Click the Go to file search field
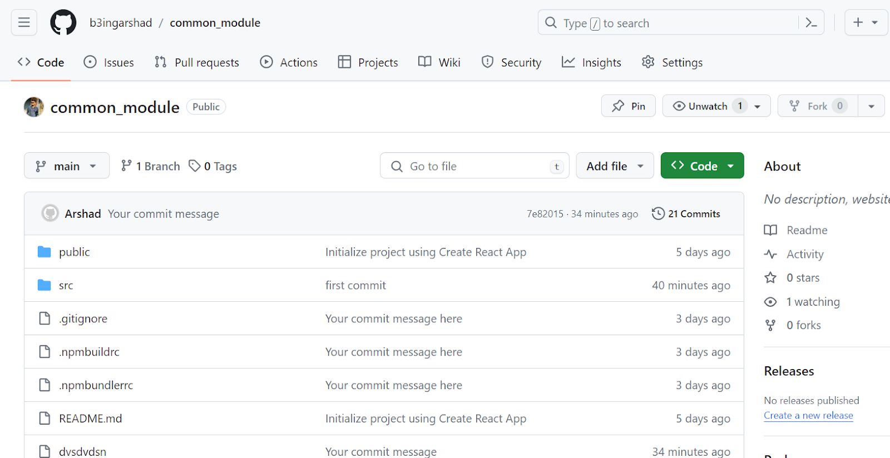This screenshot has height=458, width=890. (474, 166)
